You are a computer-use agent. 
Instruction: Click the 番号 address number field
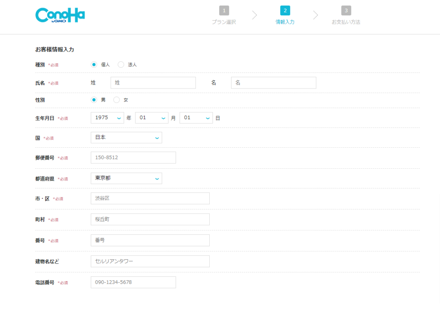pyautogui.click(x=150, y=240)
